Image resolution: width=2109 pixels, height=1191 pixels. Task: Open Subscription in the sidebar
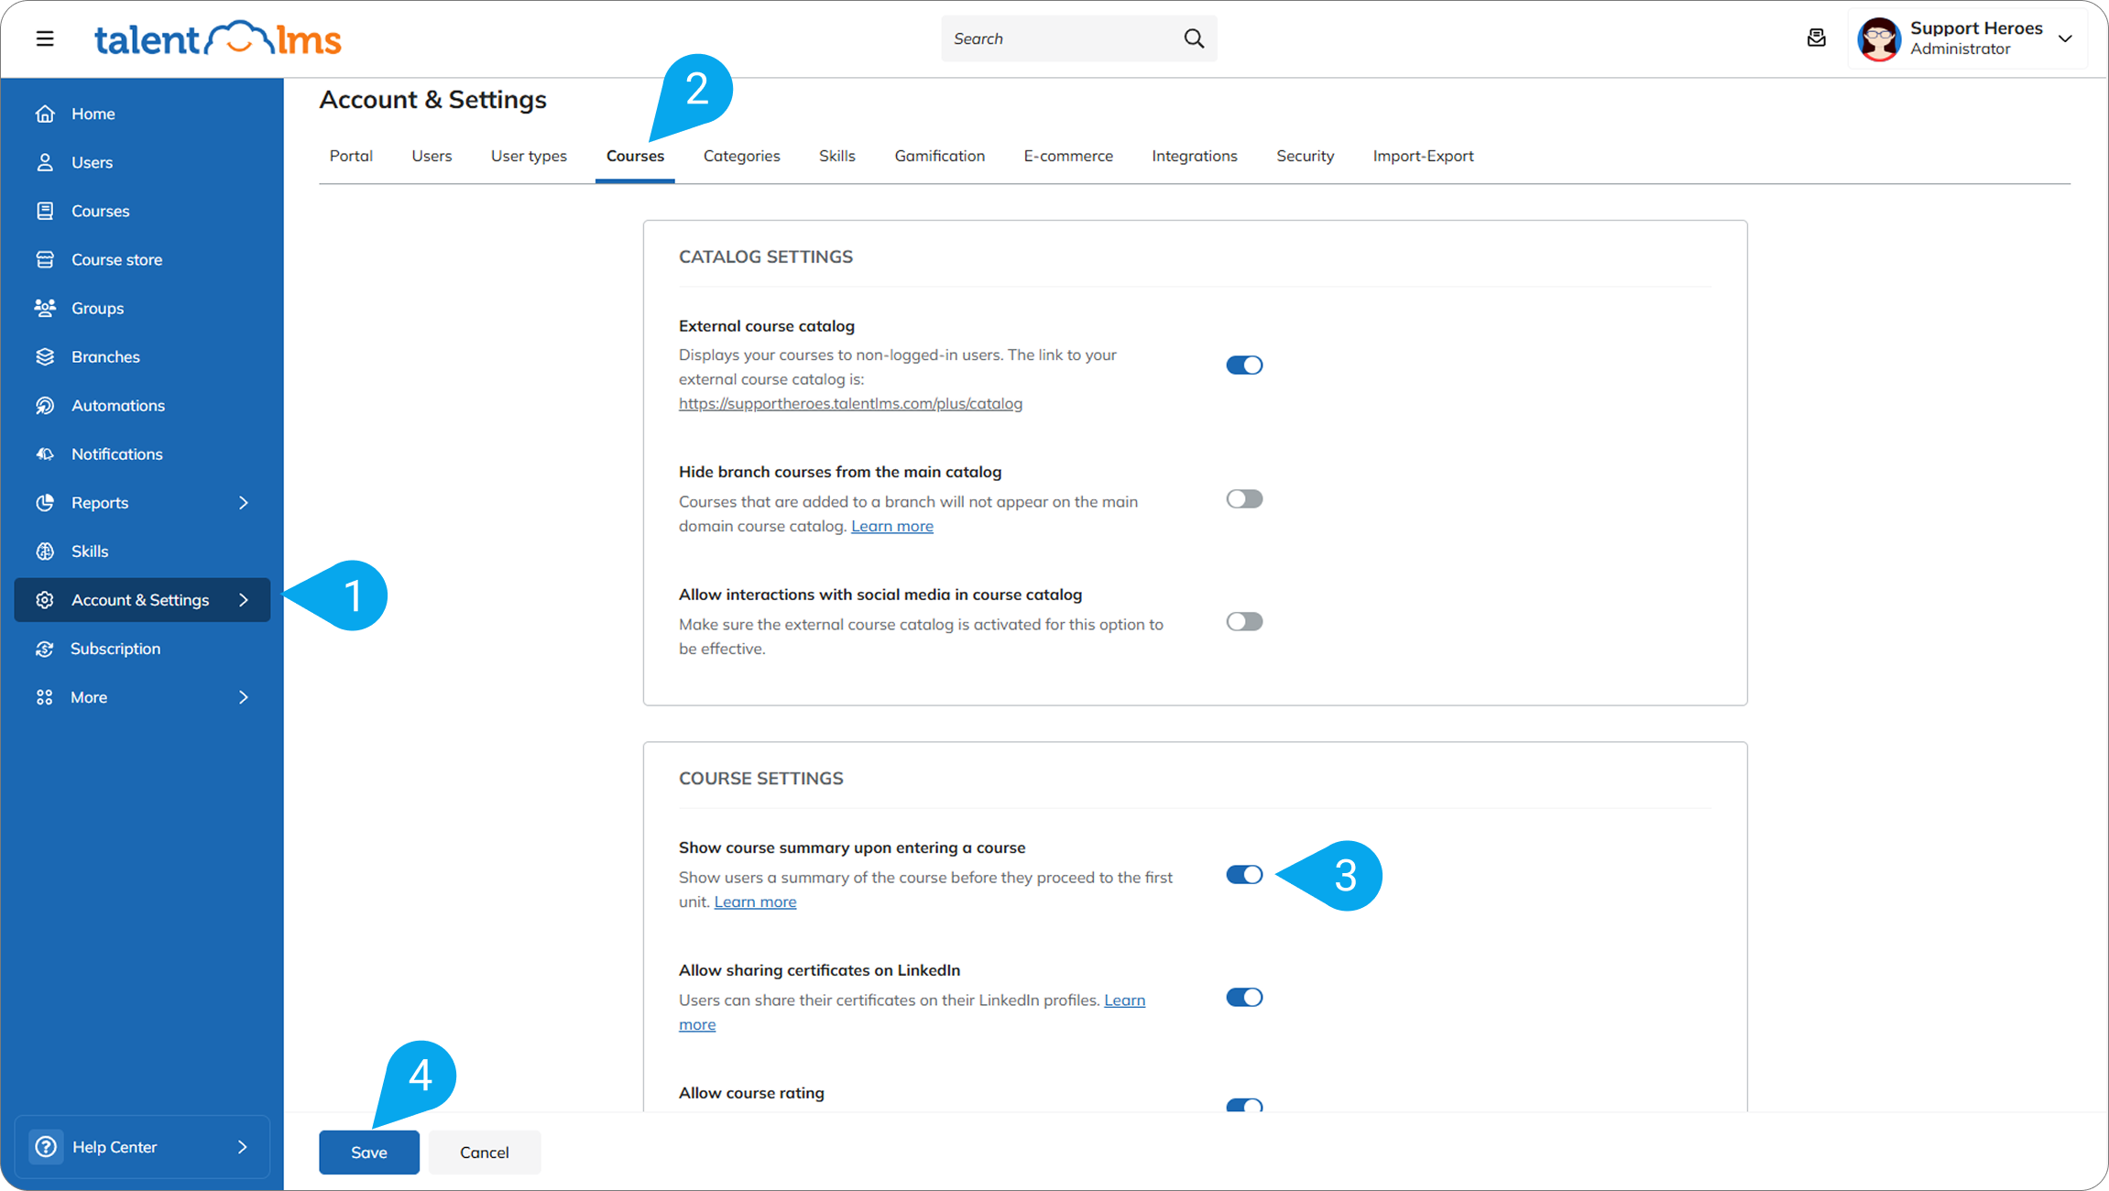[x=142, y=648]
